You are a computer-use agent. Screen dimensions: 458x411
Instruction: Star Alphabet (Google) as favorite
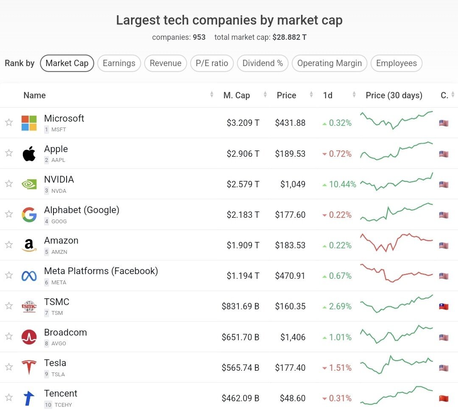pyautogui.click(x=9, y=214)
